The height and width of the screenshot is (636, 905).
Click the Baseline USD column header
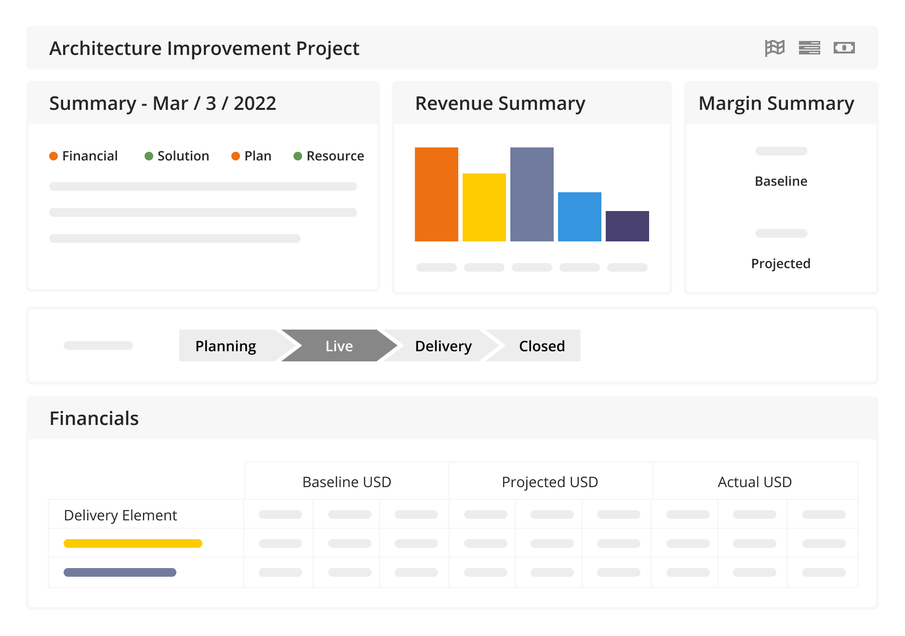click(x=346, y=482)
